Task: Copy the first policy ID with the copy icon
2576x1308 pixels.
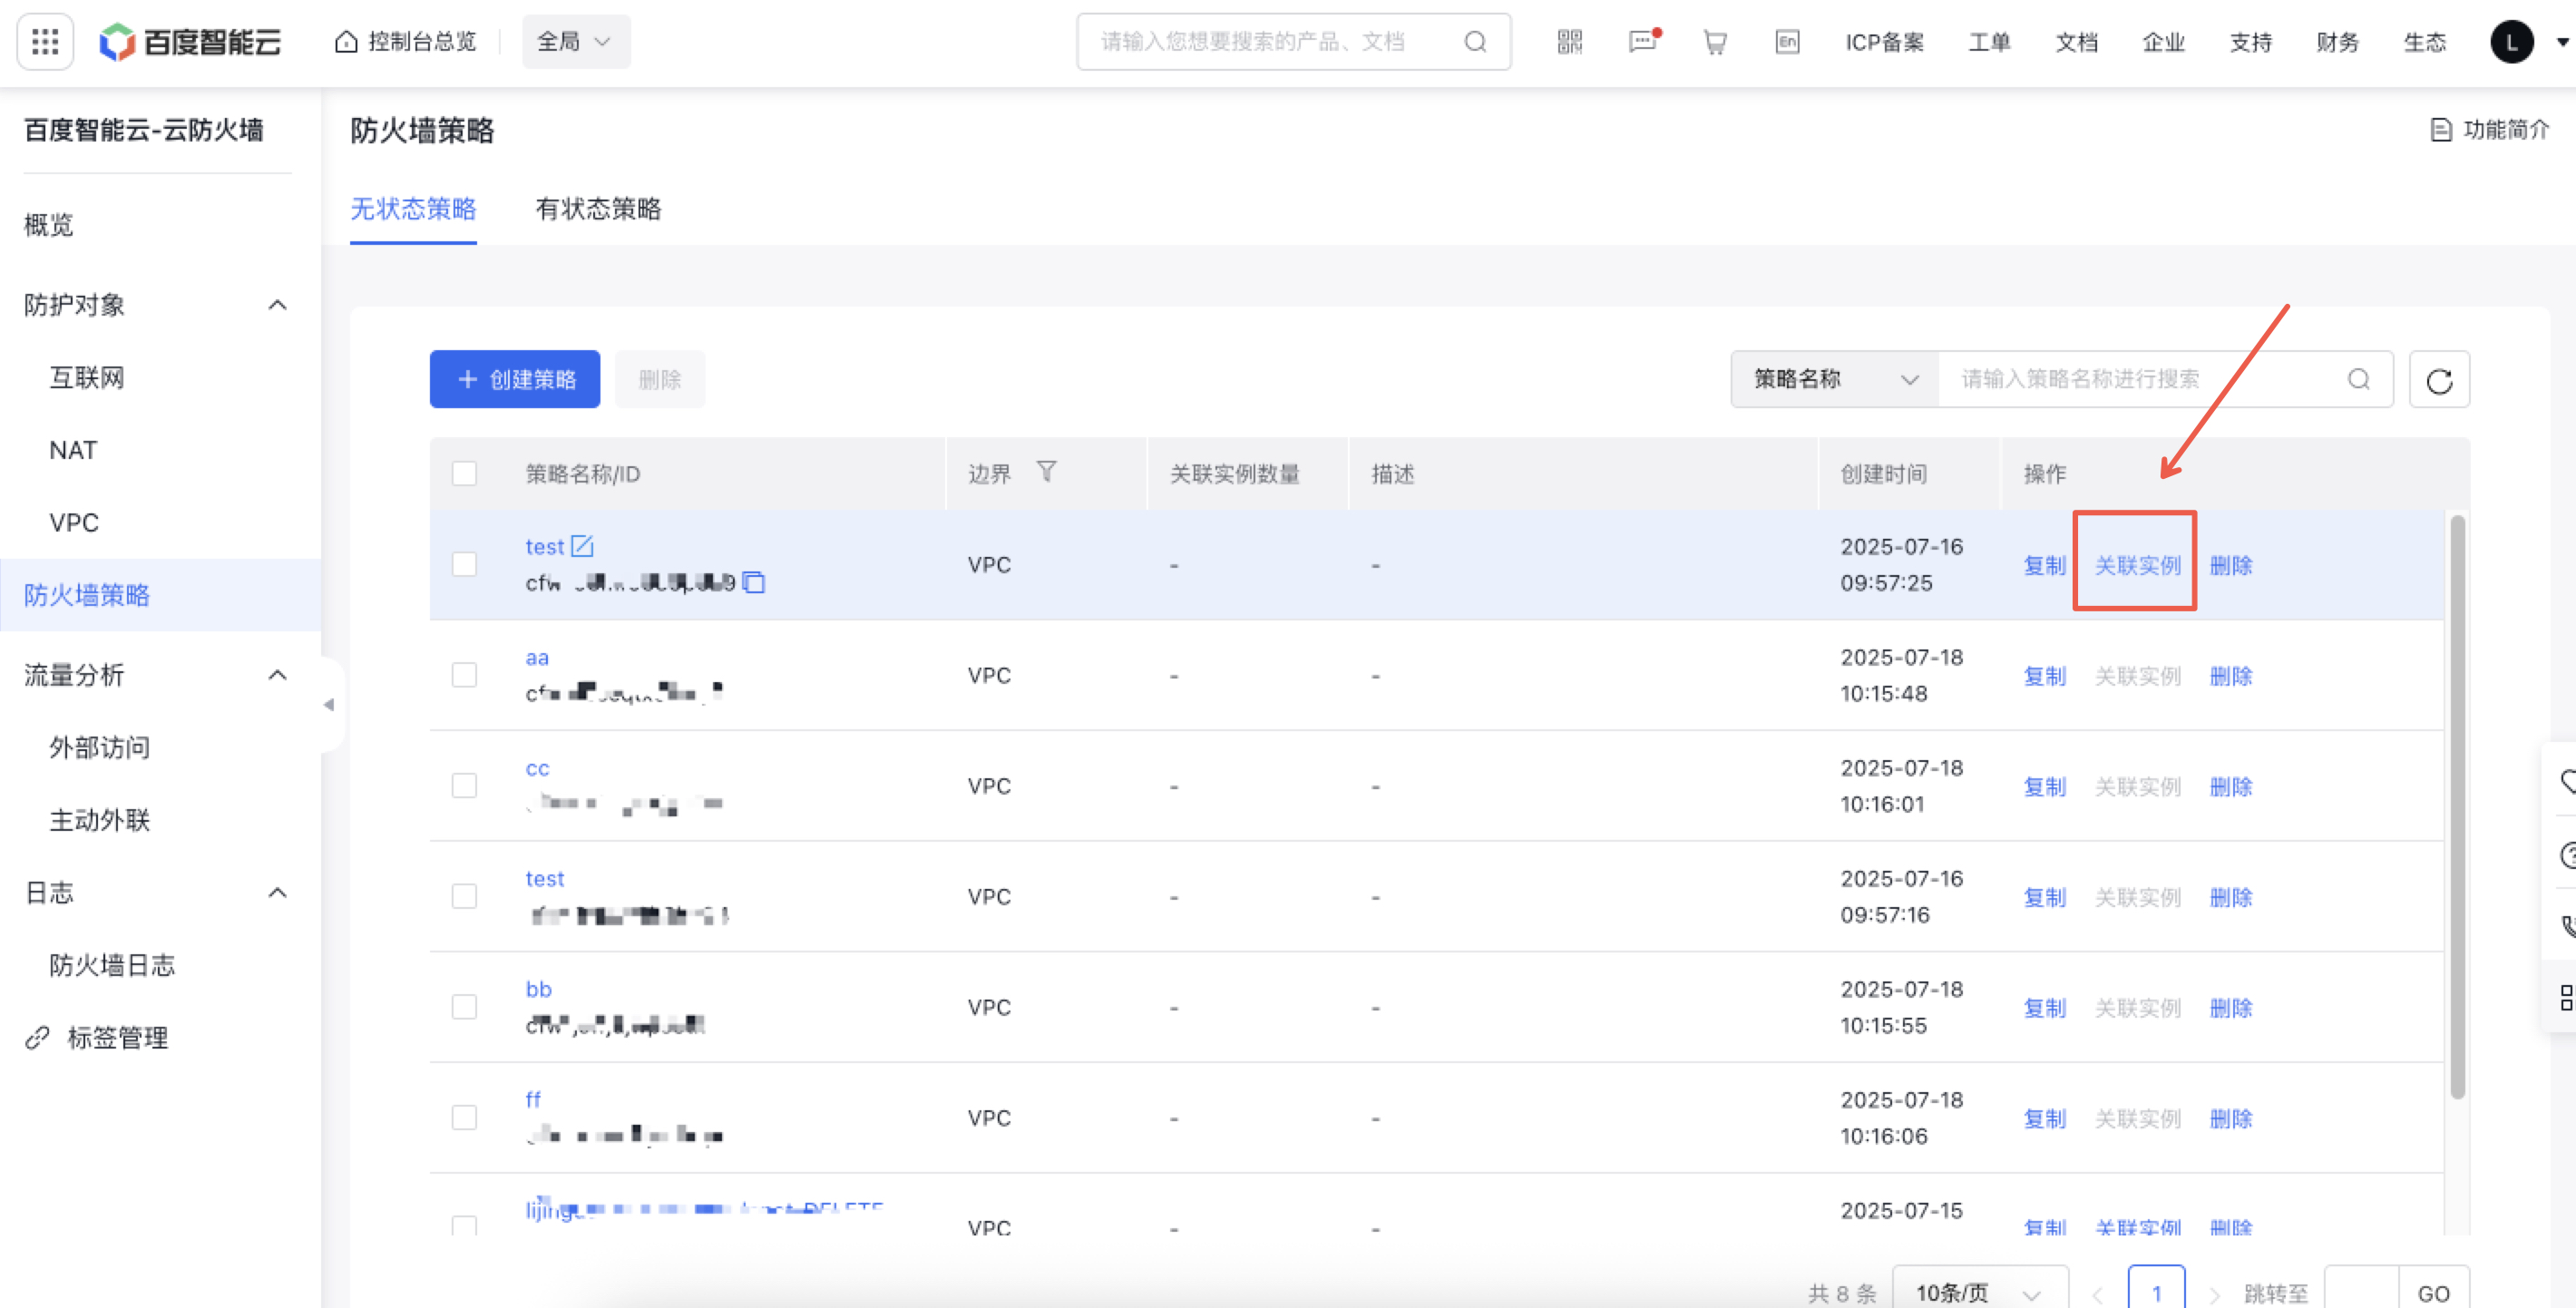Action: pos(755,583)
